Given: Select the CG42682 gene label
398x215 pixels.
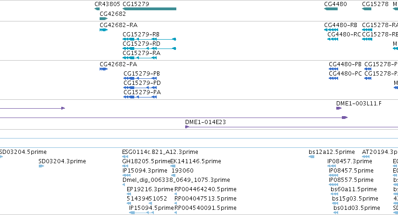Looking at the screenshot, I should pyautogui.click(x=113, y=14).
